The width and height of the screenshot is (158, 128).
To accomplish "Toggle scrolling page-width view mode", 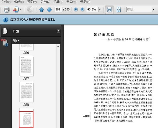I will click(110, 10).
